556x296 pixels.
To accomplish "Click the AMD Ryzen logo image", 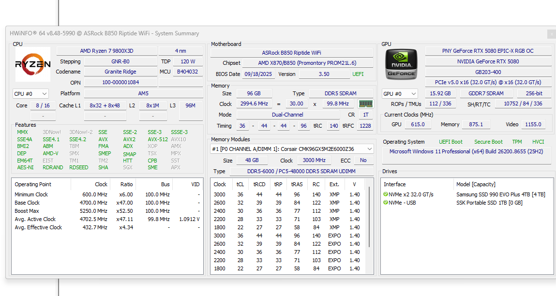I will pos(33,64).
